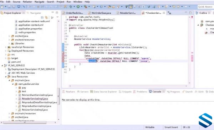Click the Open Type toolbar icon

pyautogui.click(x=109, y=7)
